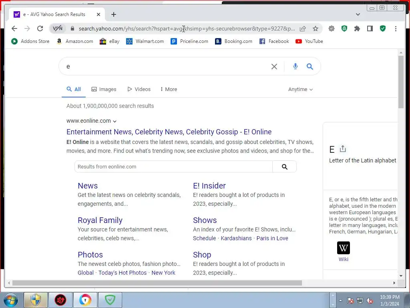Viewport: 410px width, 308px height.
Task: Clear the search query with X
Action: pos(274,67)
